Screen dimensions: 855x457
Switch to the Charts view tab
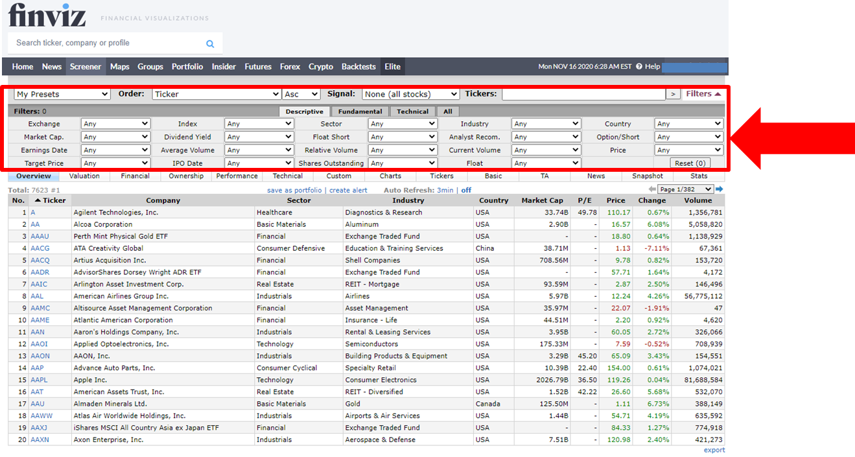pos(390,176)
